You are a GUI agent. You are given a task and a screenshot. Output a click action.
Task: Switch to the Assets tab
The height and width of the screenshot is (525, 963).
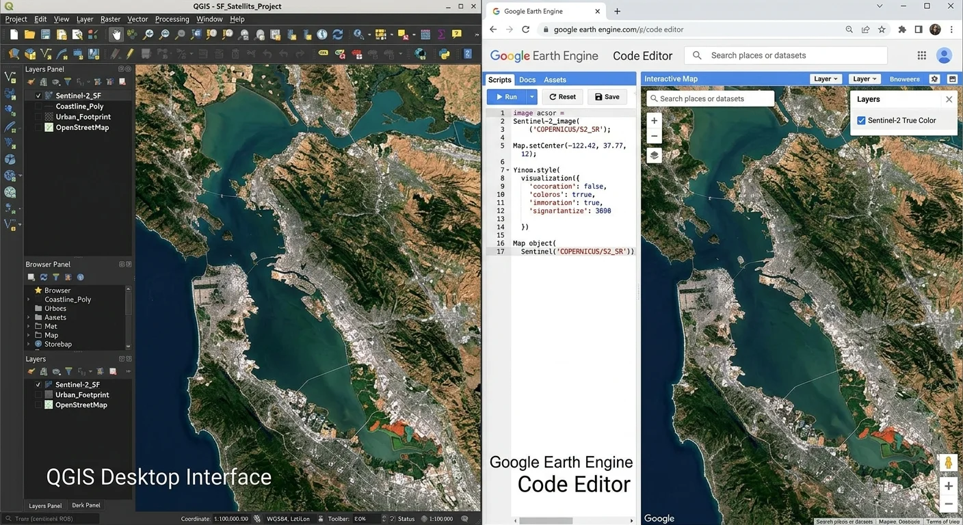555,80
